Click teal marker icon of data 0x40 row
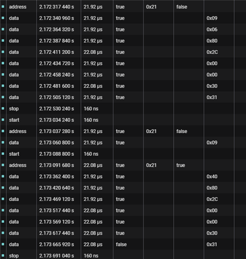 [x=3, y=176]
